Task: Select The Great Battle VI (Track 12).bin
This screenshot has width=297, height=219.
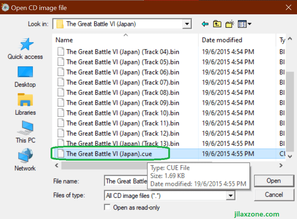Action: pyautogui.click(x=123, y=133)
